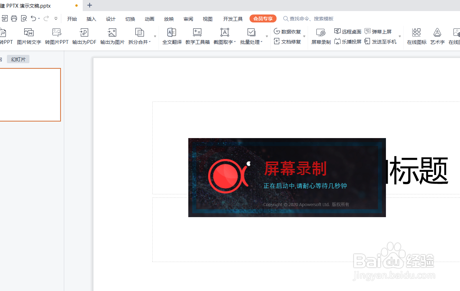Open customize quick access toolbar dropdown
Viewport: 460px width, 291px height.
point(56,19)
